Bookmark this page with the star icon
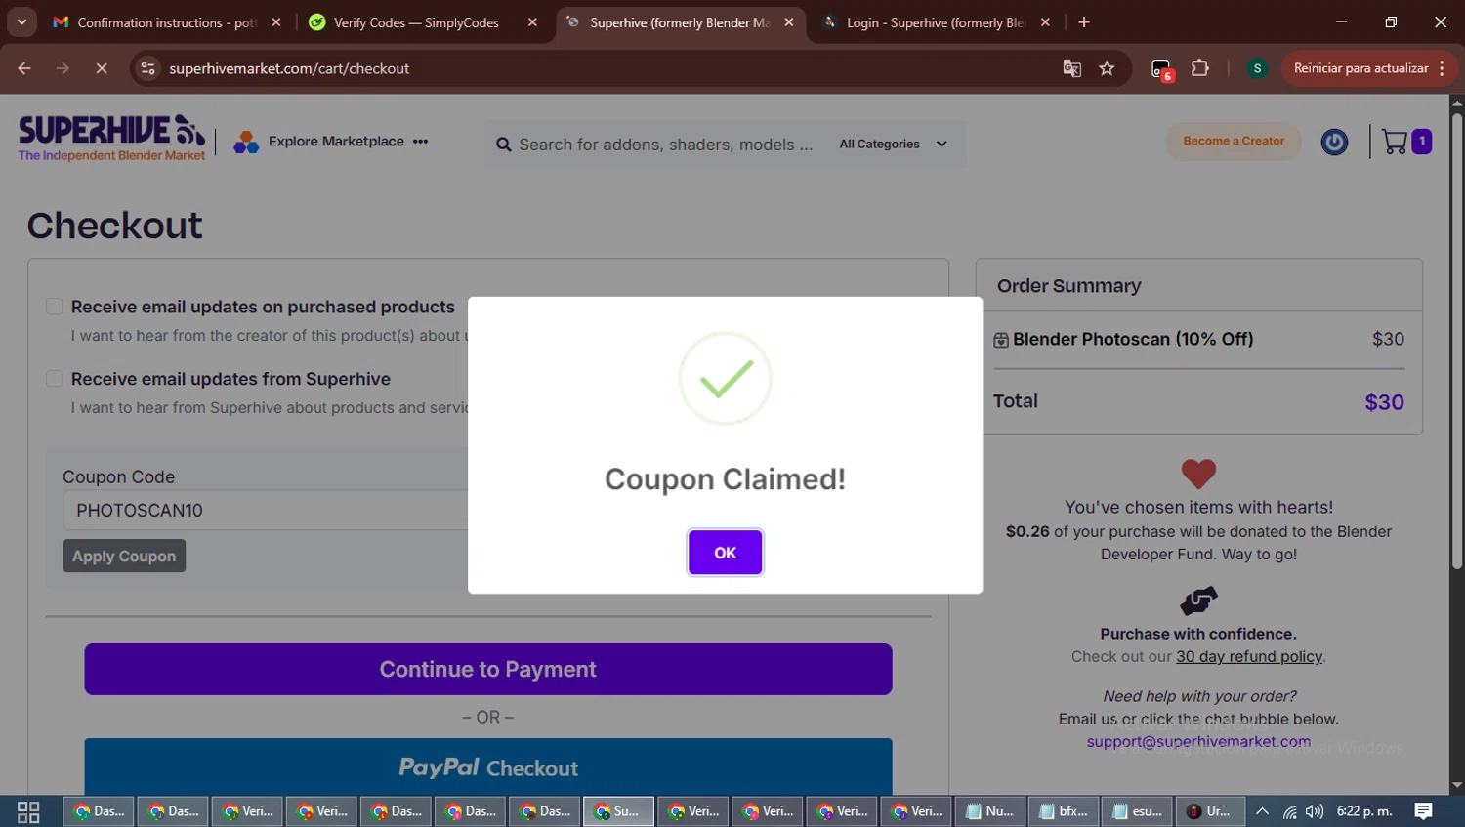The width and height of the screenshot is (1465, 827). pos(1107,68)
